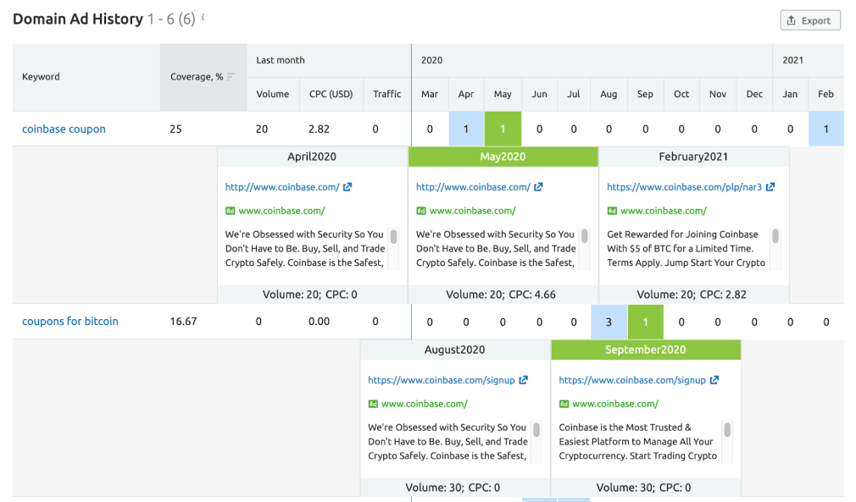Click the May2020 ad card header

[x=503, y=157]
